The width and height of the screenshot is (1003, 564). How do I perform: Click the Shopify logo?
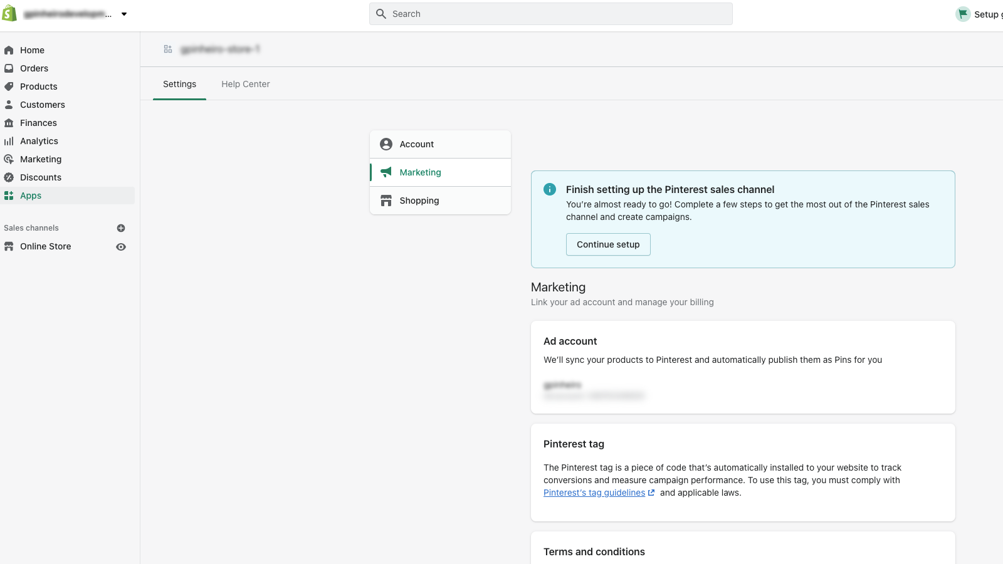(x=9, y=13)
